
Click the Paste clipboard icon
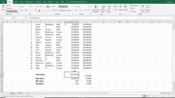tap(3, 7)
